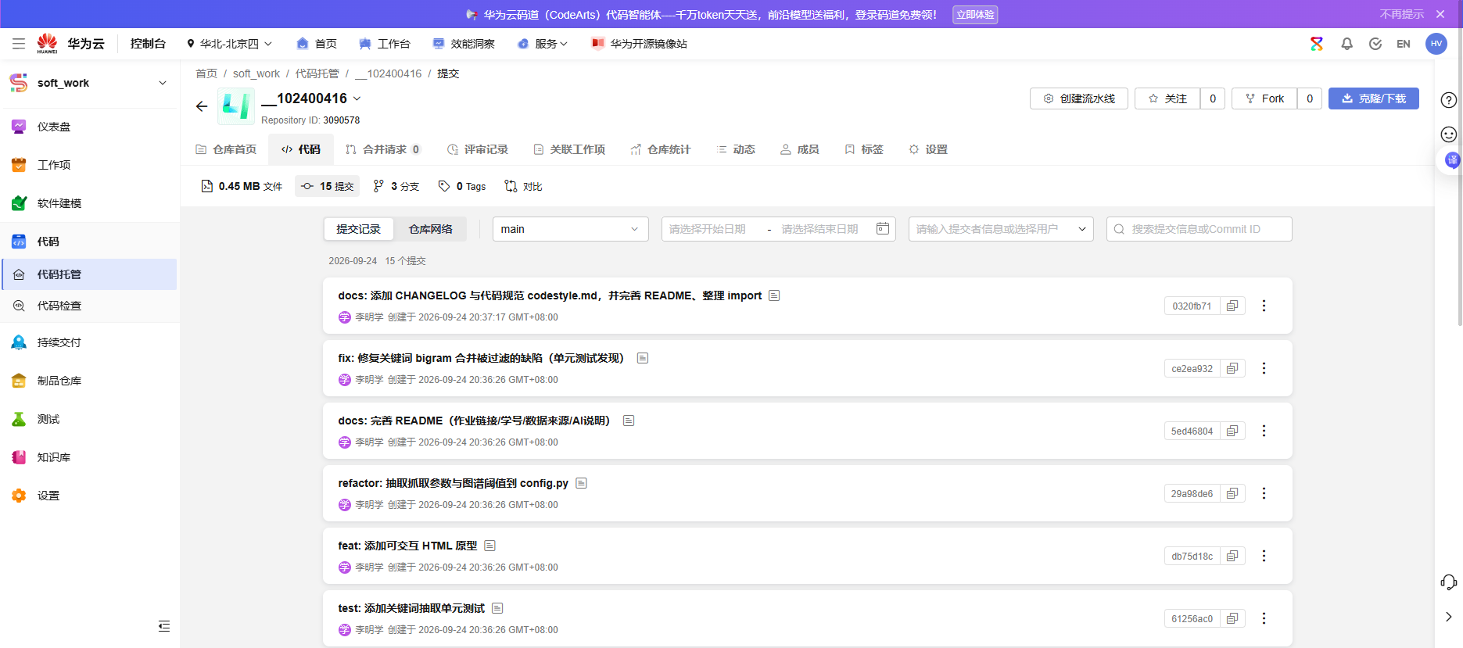This screenshot has width=1463, height=648.
Task: Show full message of the CHANGELOG docs commit
Action: click(x=774, y=295)
